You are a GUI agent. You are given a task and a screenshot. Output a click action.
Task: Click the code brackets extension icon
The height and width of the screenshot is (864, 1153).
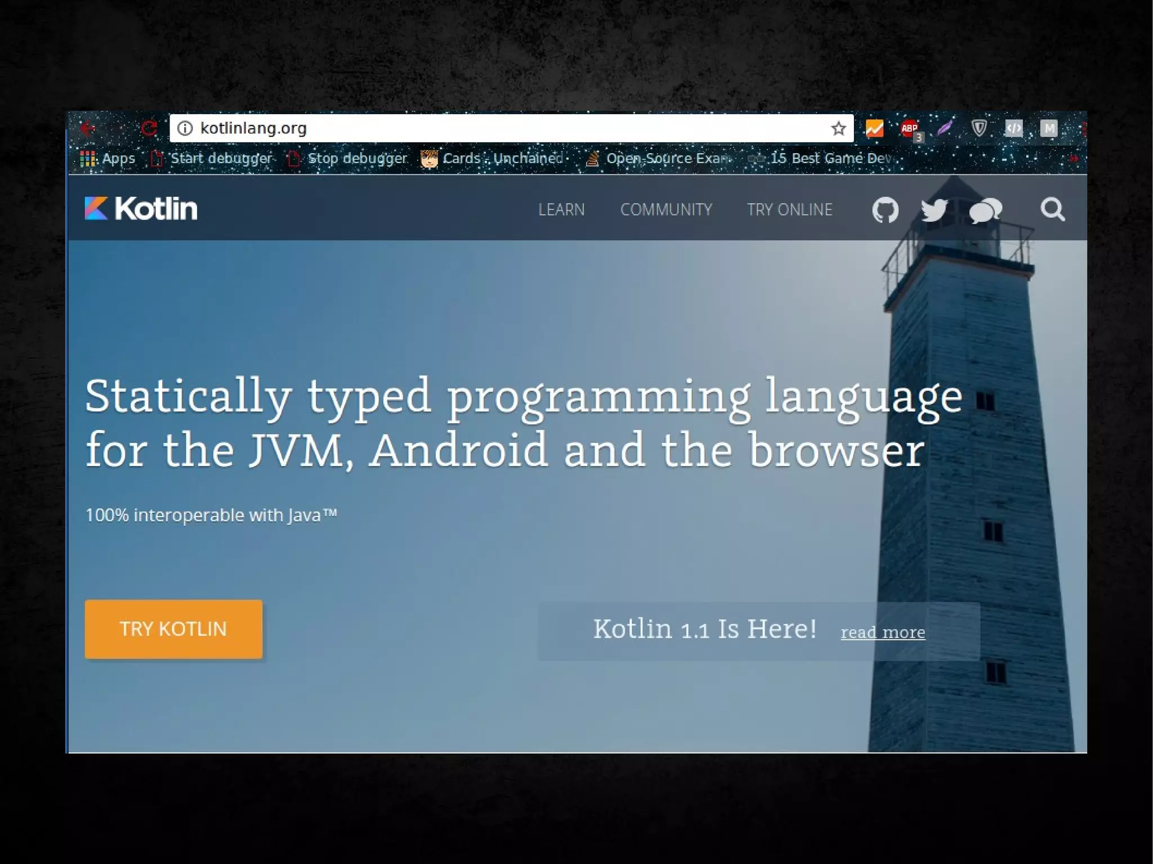[x=1014, y=128]
